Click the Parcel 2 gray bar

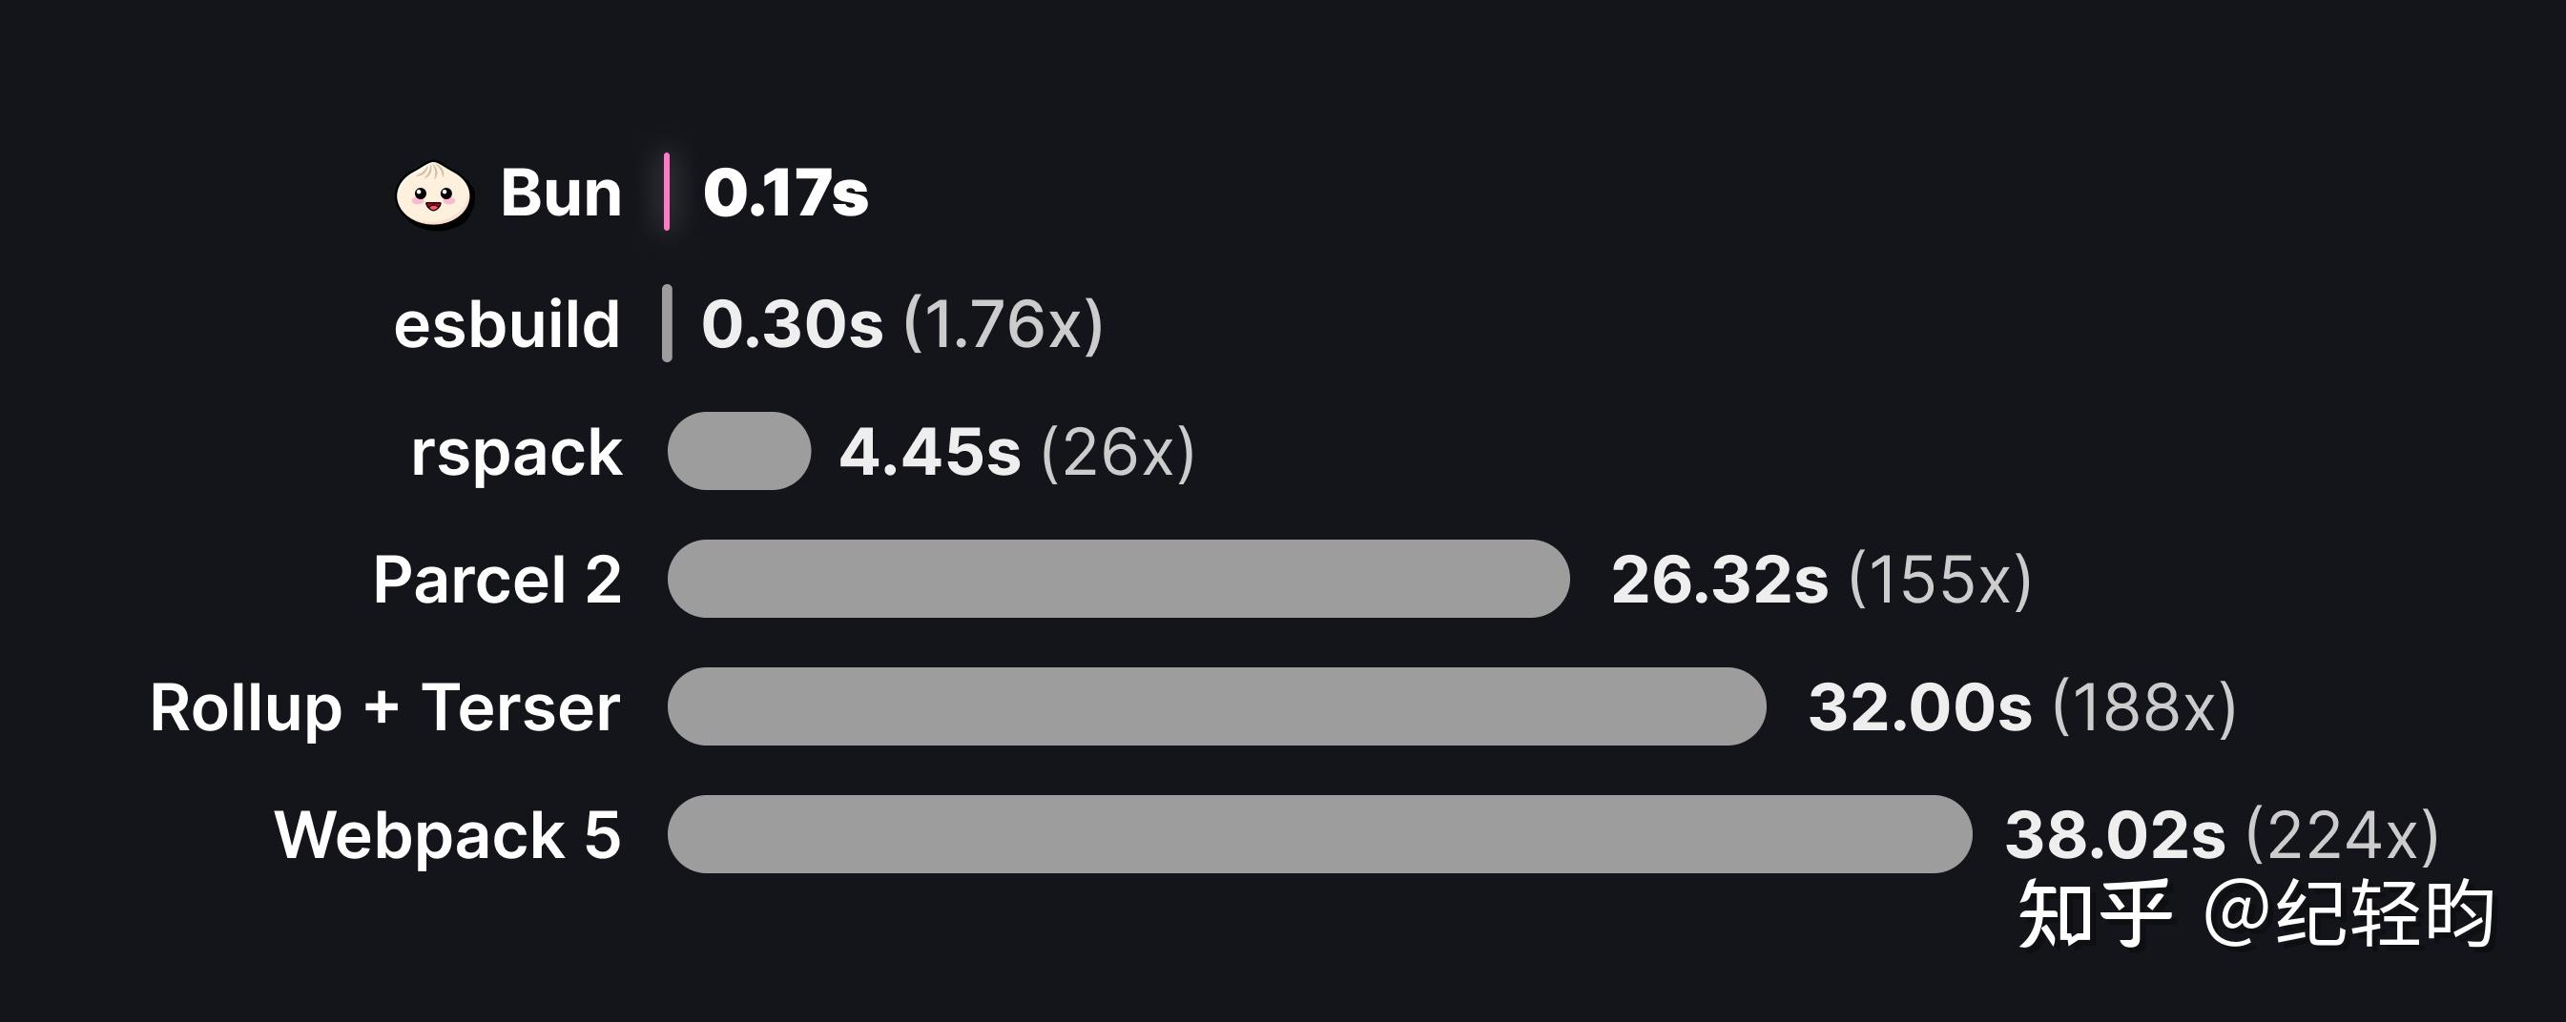click(1118, 578)
